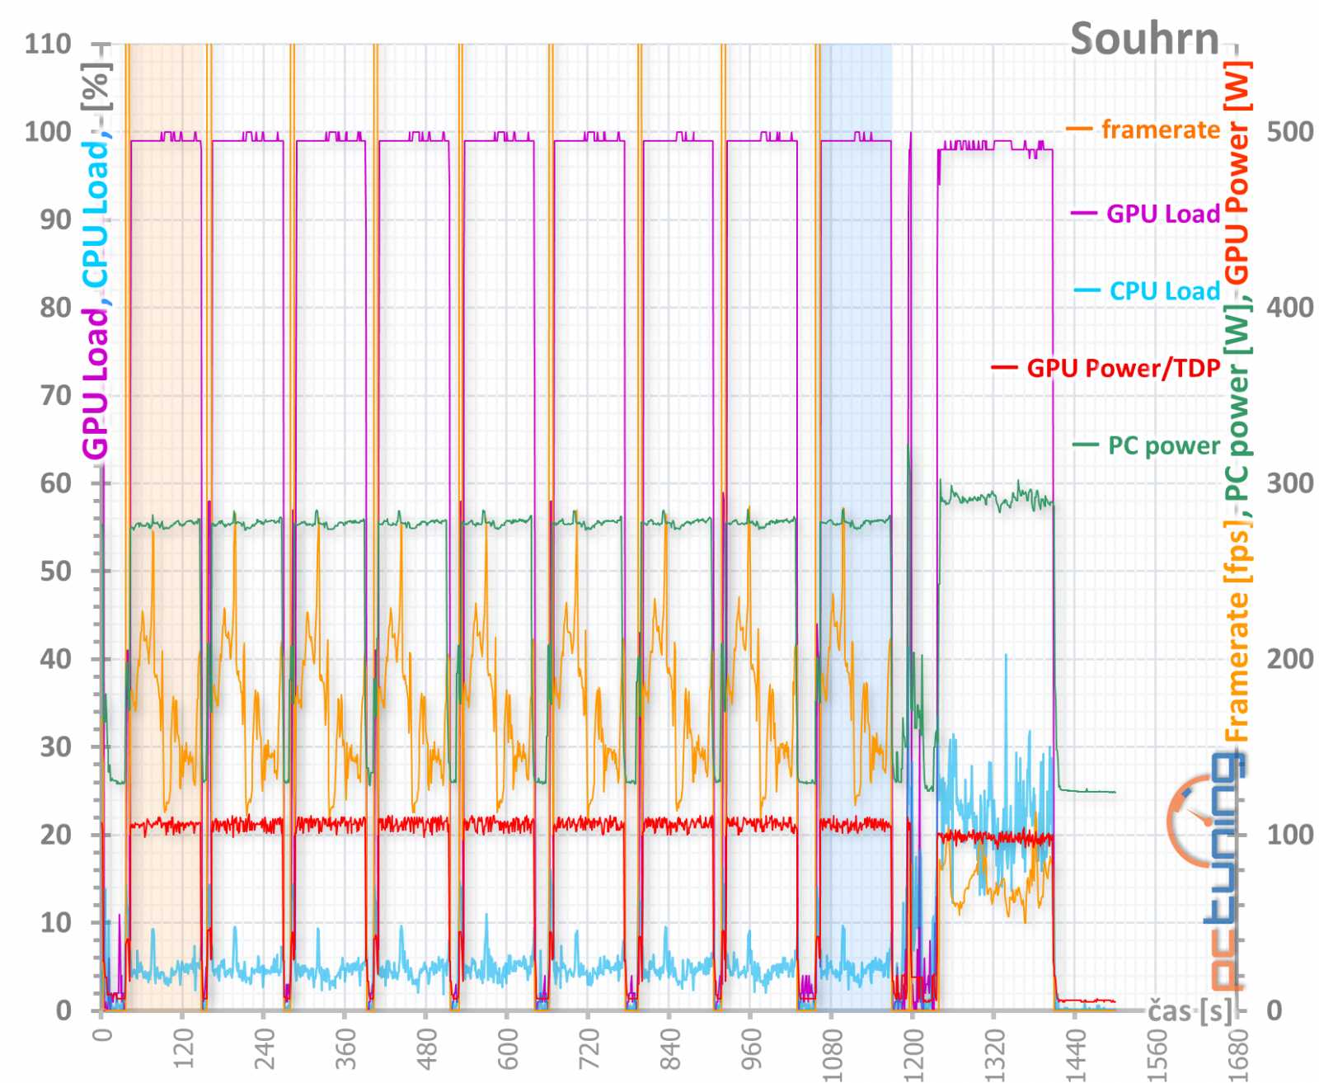Click the x-axis tick label '960'
Image resolution: width=1319 pixels, height=1083 pixels.
tap(749, 1048)
